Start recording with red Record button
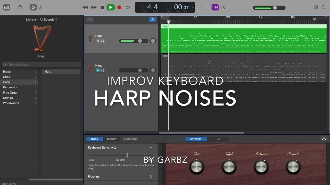330x185 pixels. (119, 7)
